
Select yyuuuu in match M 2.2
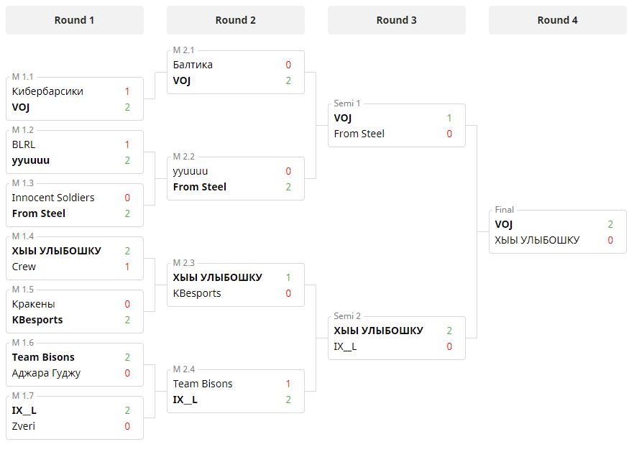tap(190, 171)
